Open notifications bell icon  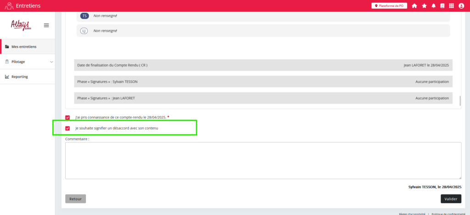pos(434,6)
